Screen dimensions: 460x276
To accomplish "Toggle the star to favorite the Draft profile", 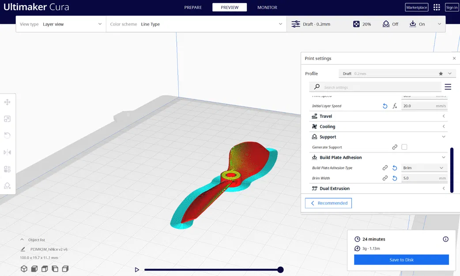I will pyautogui.click(x=441, y=73).
